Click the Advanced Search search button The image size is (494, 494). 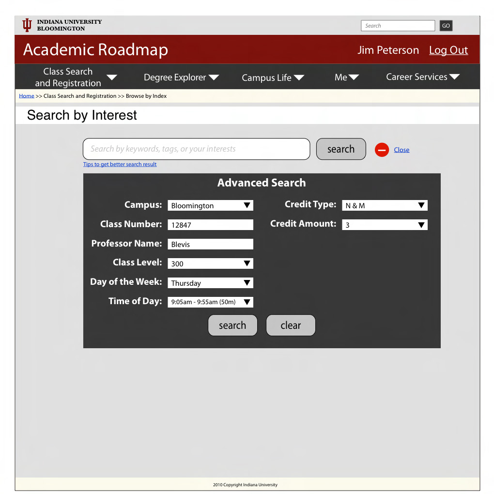tap(232, 325)
